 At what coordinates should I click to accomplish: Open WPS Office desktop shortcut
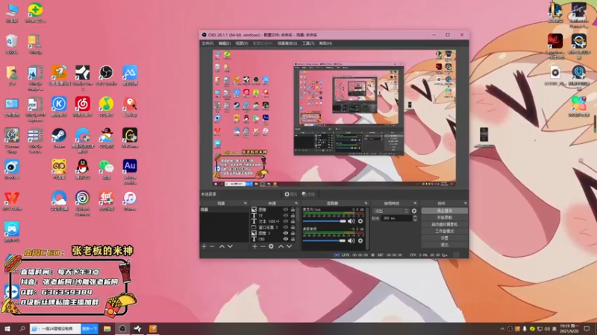tap(12, 201)
